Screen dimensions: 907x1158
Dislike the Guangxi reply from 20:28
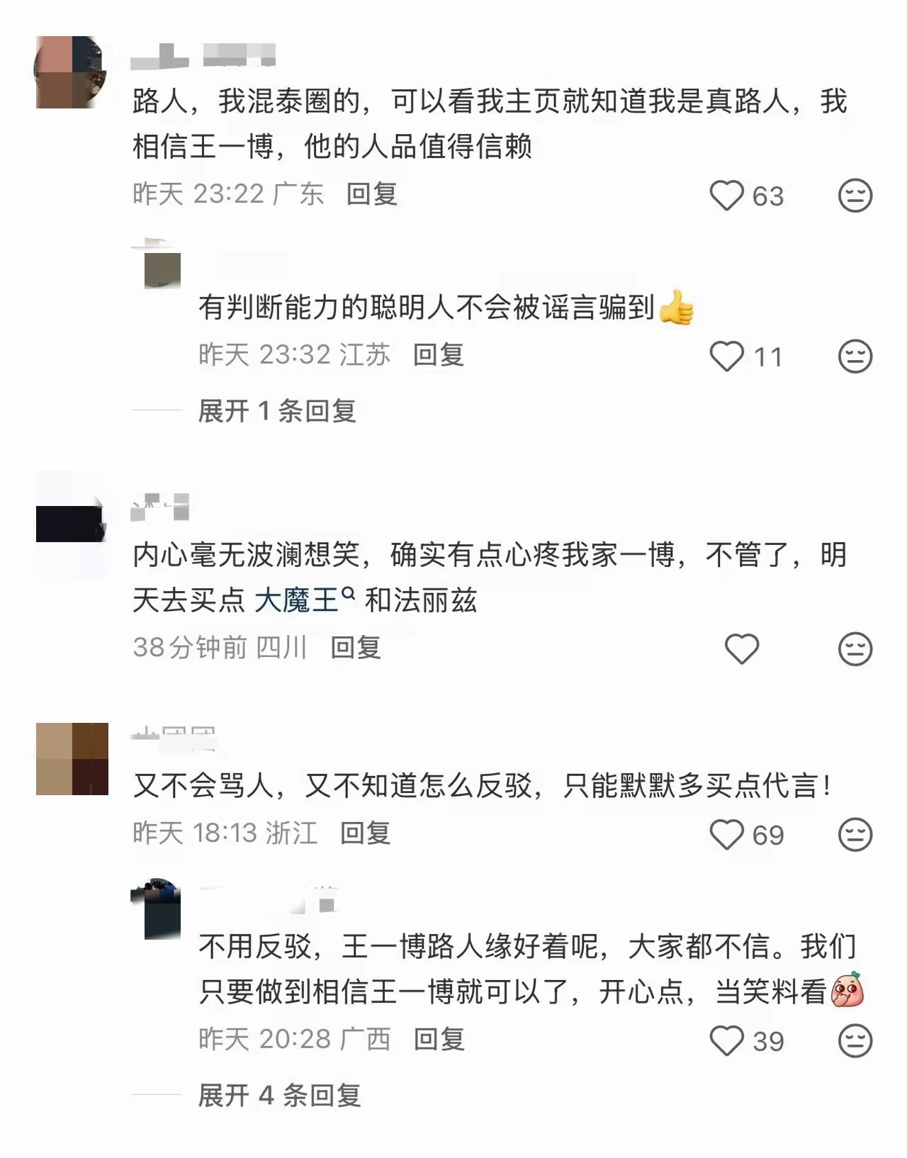point(855,1041)
